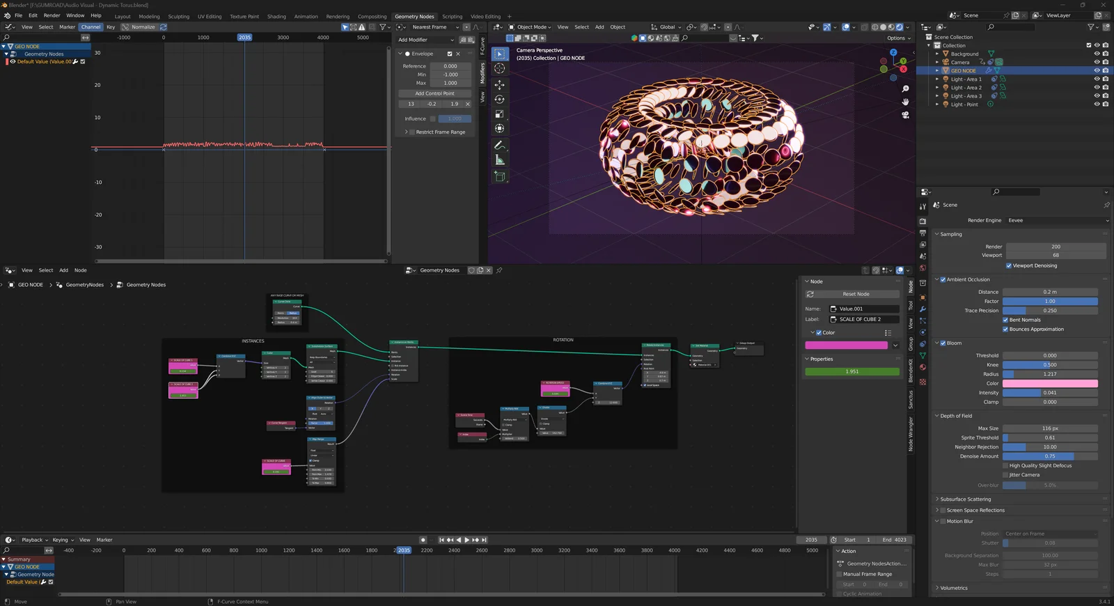Switch to the Shading workspace tab
This screenshot has width=1114, height=606.
click(276, 16)
